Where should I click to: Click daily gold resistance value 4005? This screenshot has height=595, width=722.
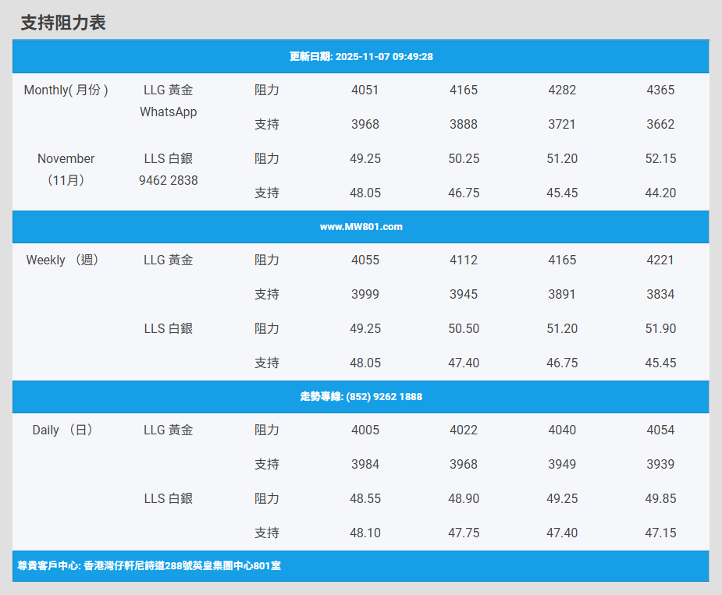click(365, 430)
